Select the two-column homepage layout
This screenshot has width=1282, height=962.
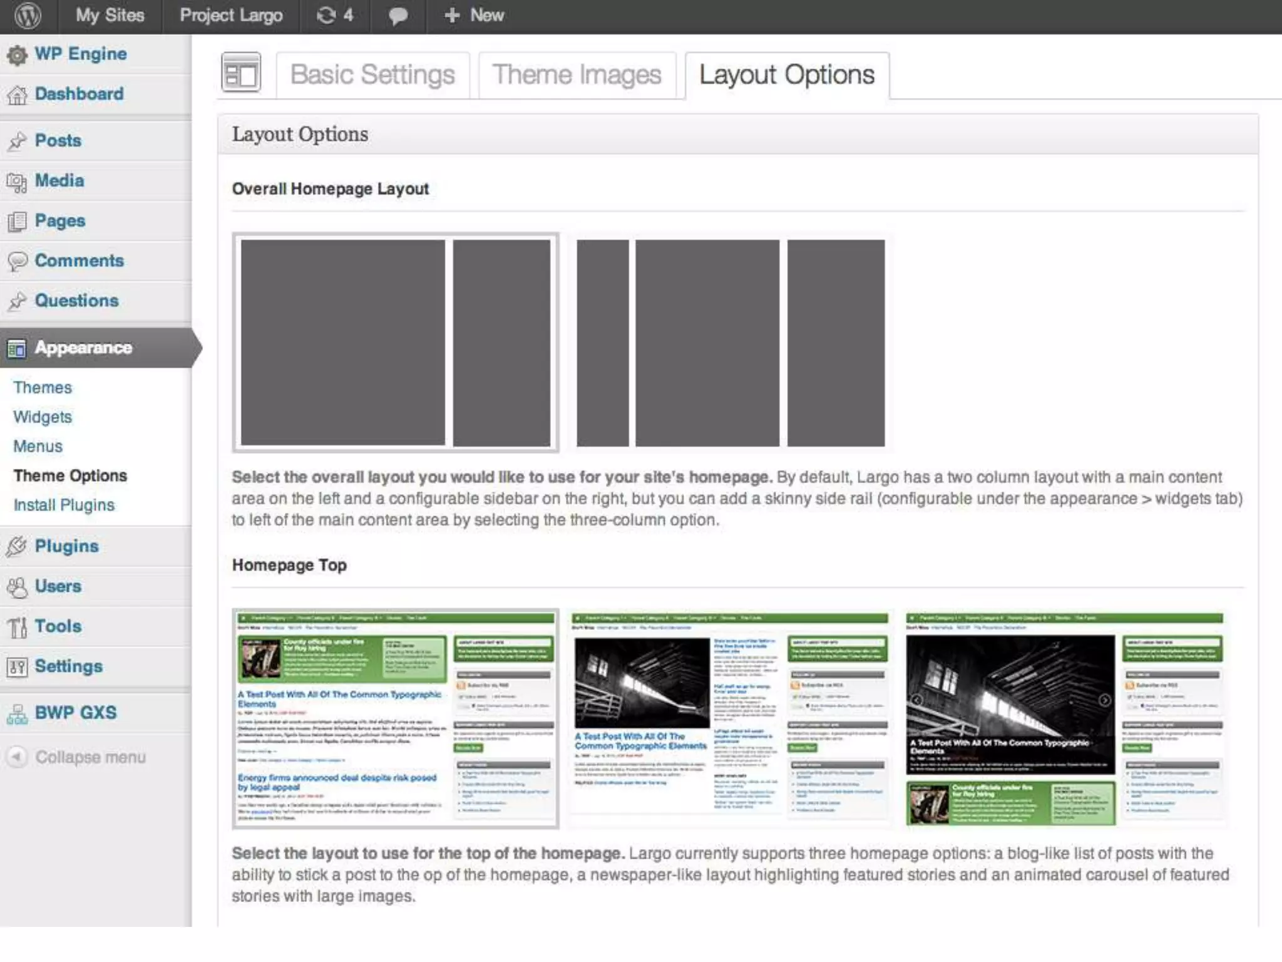[x=395, y=343]
